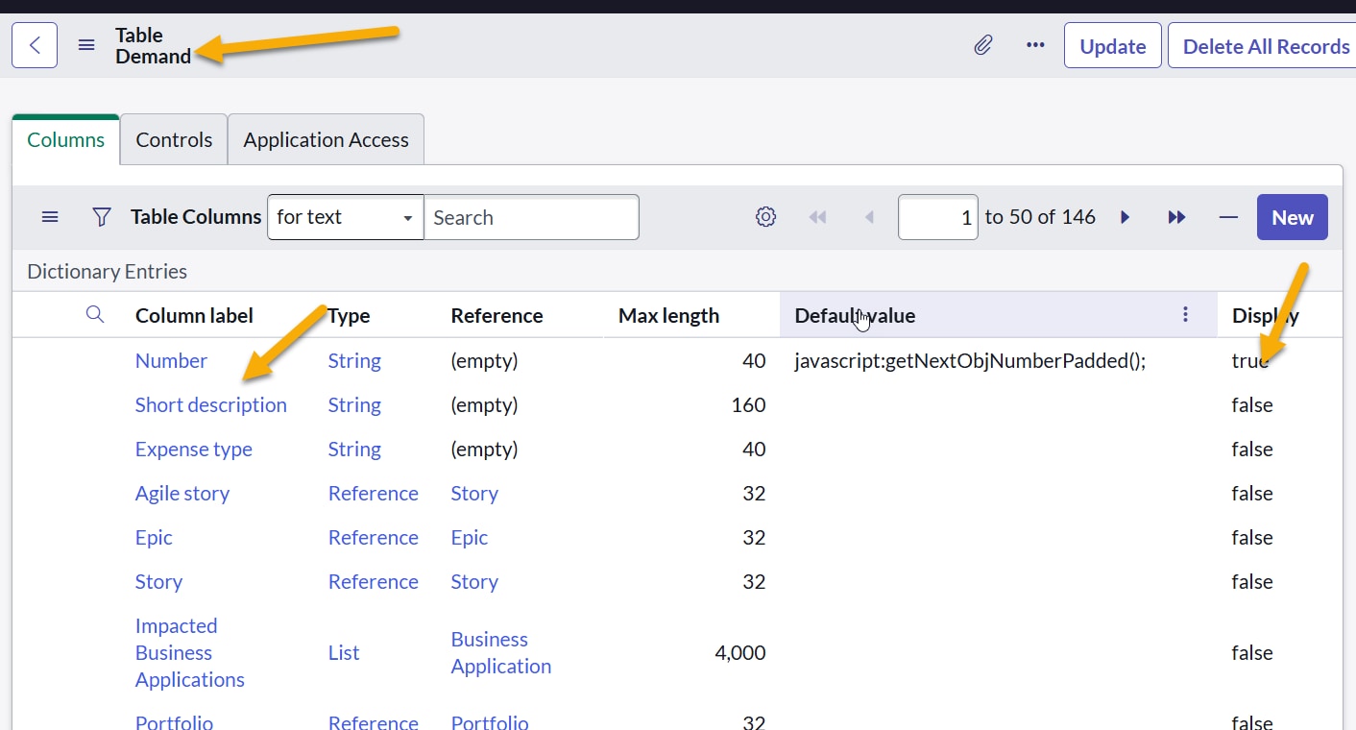Click the page number input box
This screenshot has height=730, width=1356.
(937, 217)
